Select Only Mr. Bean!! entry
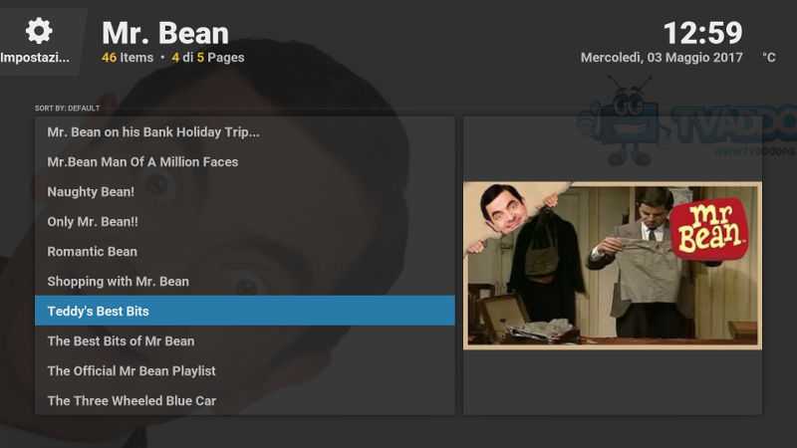 [x=244, y=222]
